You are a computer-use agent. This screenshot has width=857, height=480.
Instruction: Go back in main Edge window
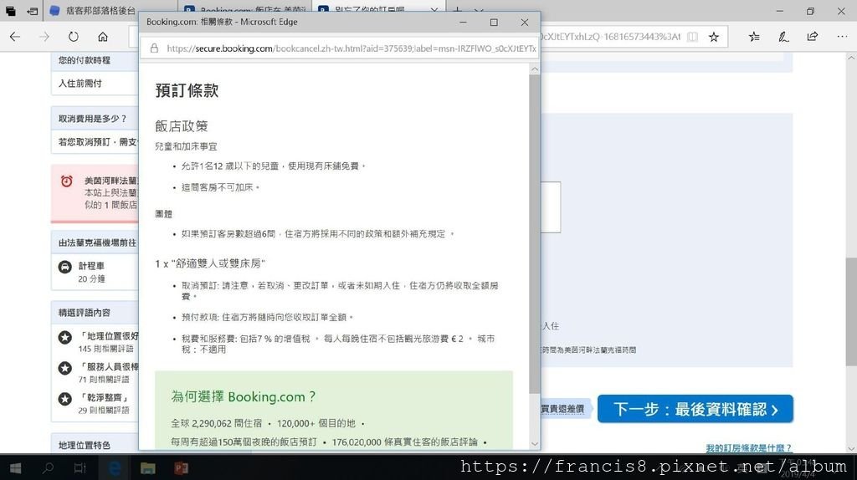coord(15,37)
